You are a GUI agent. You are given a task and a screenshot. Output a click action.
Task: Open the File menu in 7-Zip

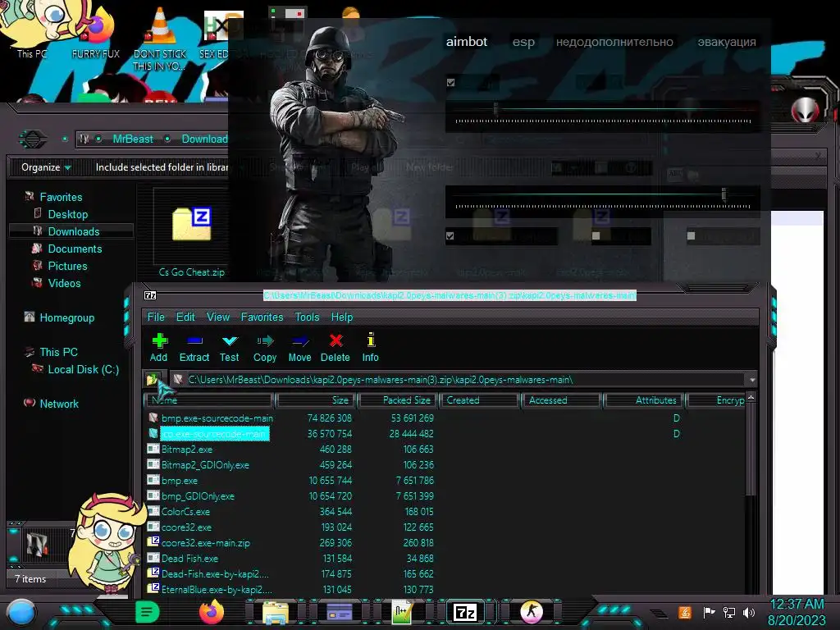pyautogui.click(x=156, y=317)
